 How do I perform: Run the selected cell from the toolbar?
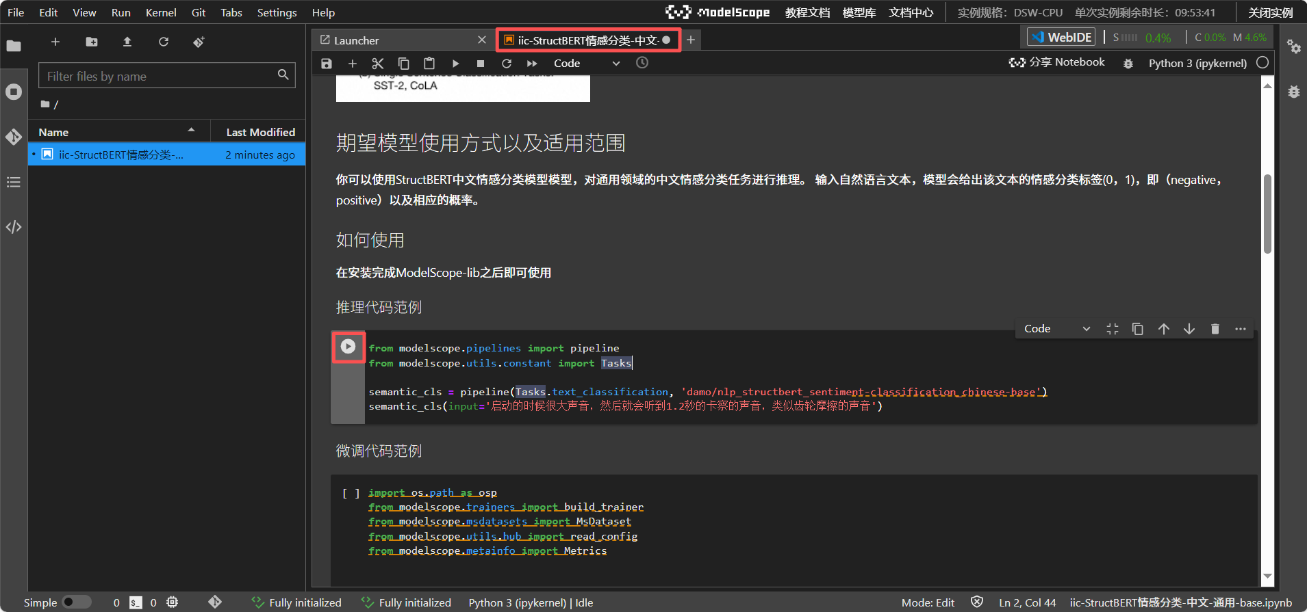coord(455,64)
